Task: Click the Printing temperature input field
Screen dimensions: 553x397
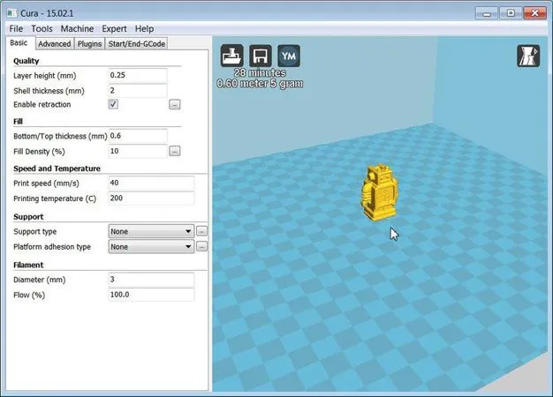Action: tap(151, 198)
